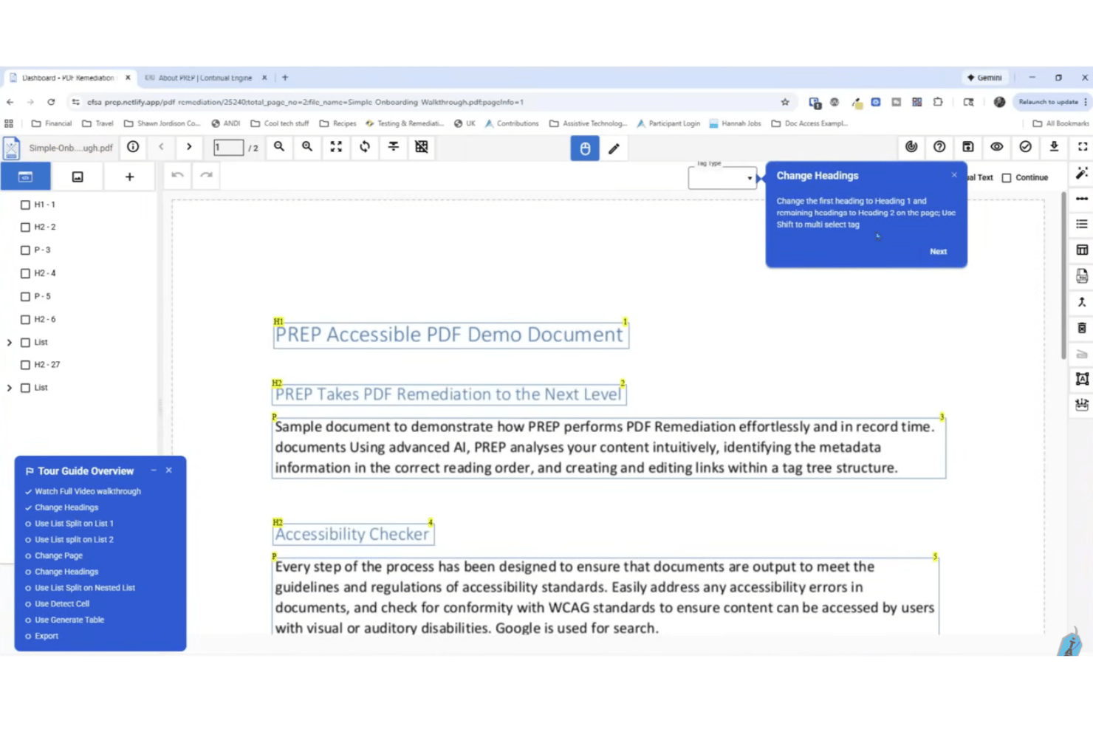This screenshot has height=729, width=1093.
Task: Check the H2 - 2 tag checkbox
Action: coord(25,227)
